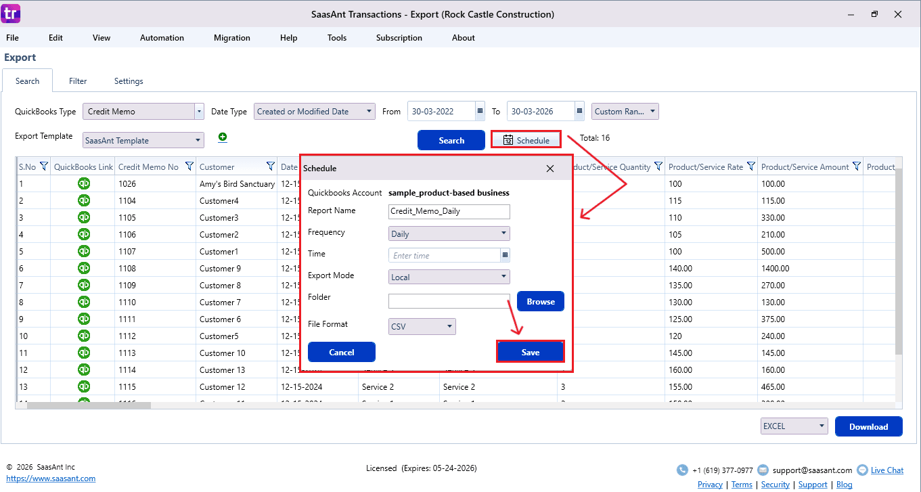This screenshot has width=921, height=492.
Task: Click the email envelope icon in footer
Action: point(763,470)
